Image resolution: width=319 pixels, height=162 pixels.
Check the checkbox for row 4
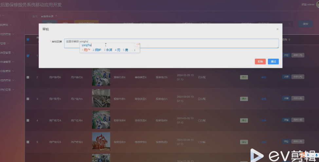(28, 120)
